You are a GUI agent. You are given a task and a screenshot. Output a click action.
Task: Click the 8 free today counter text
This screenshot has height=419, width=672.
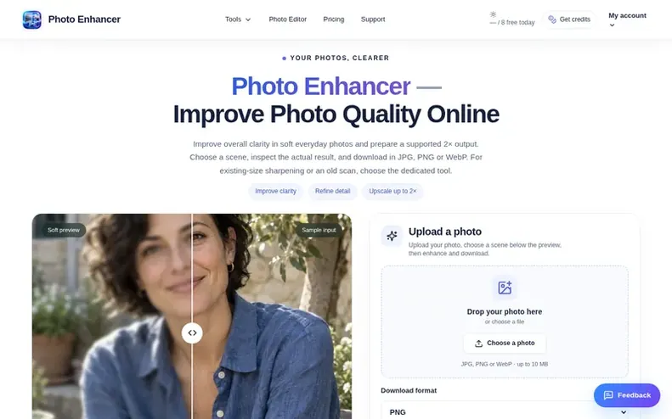point(512,23)
